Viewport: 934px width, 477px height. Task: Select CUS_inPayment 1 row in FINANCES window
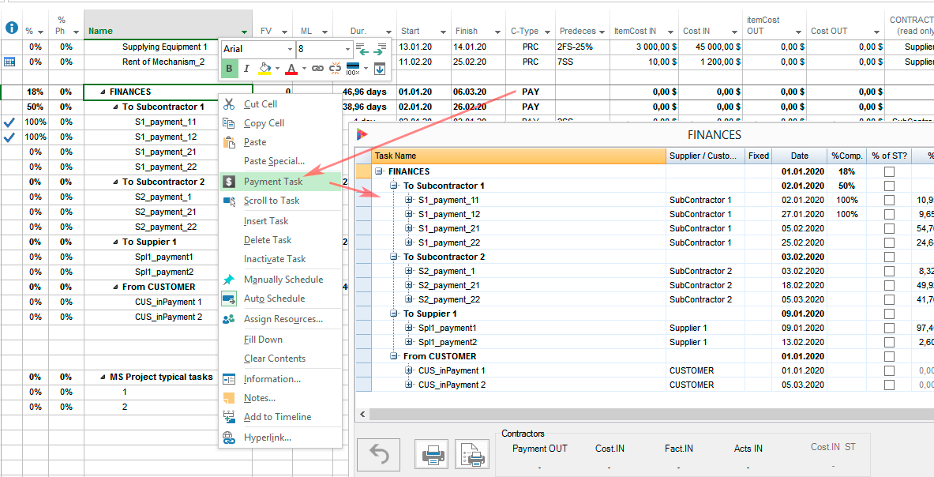pyautogui.click(x=643, y=371)
